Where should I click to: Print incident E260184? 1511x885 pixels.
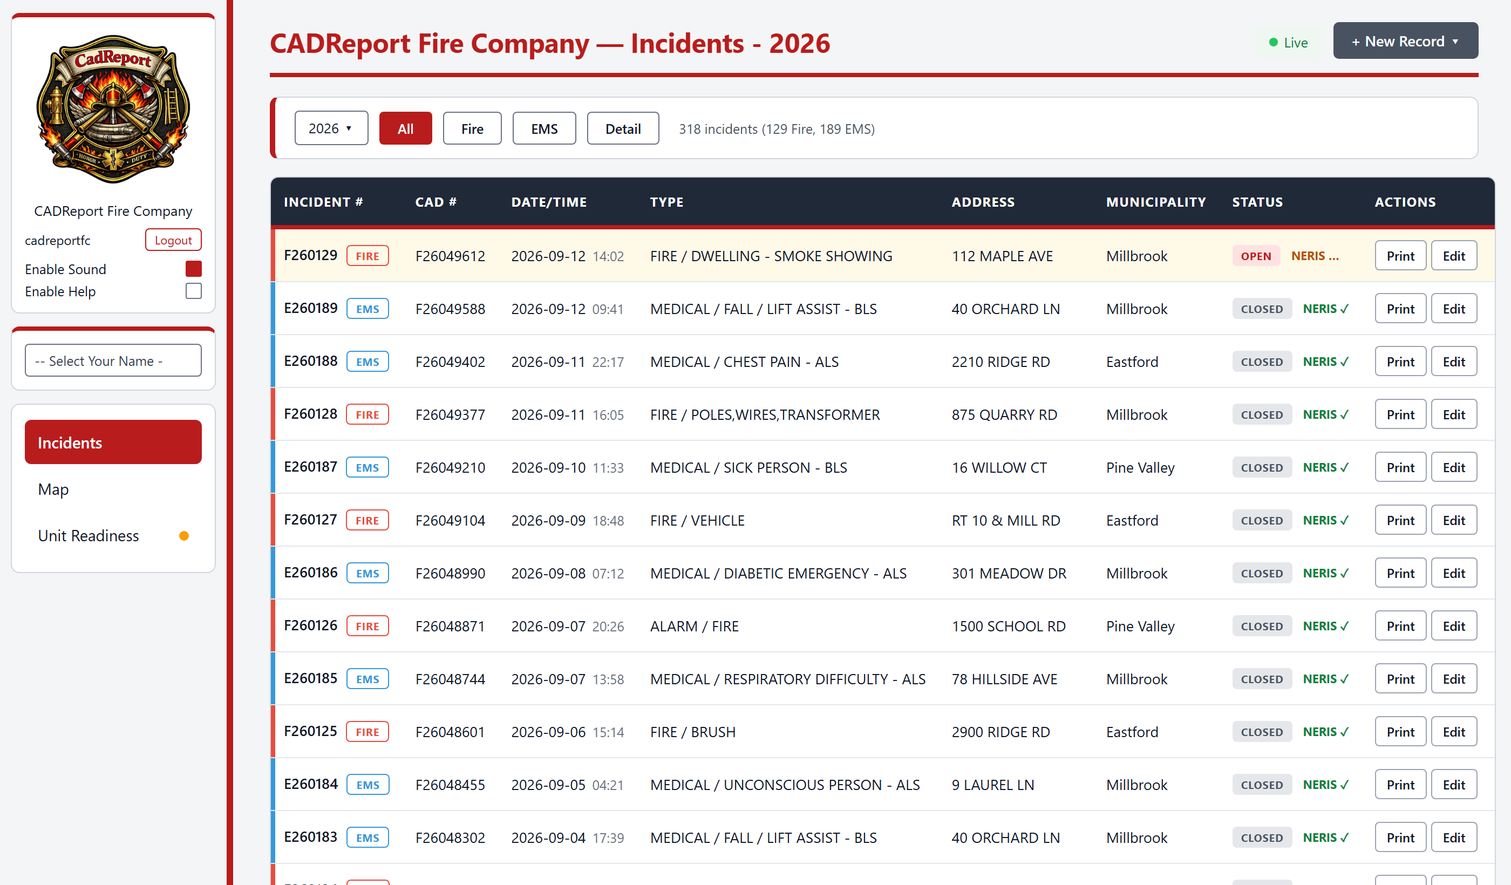(1400, 785)
